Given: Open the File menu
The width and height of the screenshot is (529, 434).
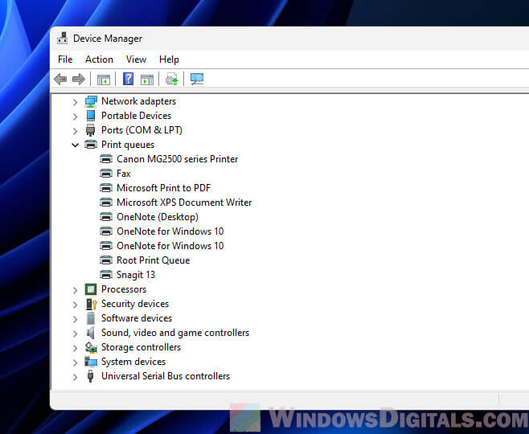Looking at the screenshot, I should pyautogui.click(x=65, y=59).
